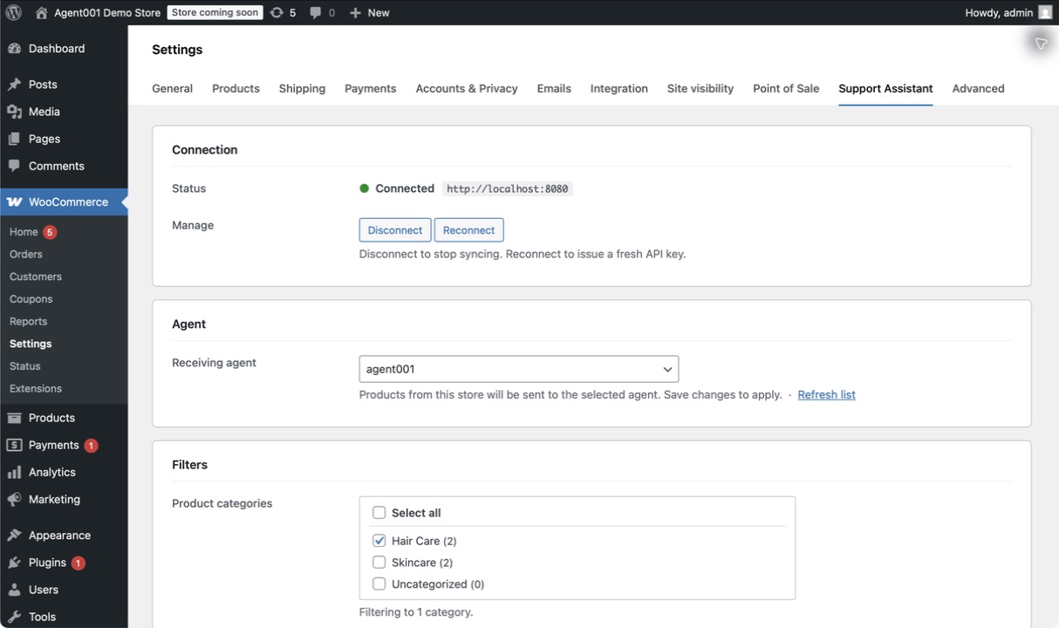Open Marketing via the megaphone icon

(x=14, y=500)
